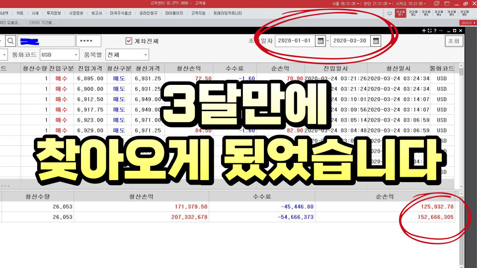Open help with the question mark icon
Image resolution: width=477 pixels, height=268 pixels.
click(x=435, y=31)
